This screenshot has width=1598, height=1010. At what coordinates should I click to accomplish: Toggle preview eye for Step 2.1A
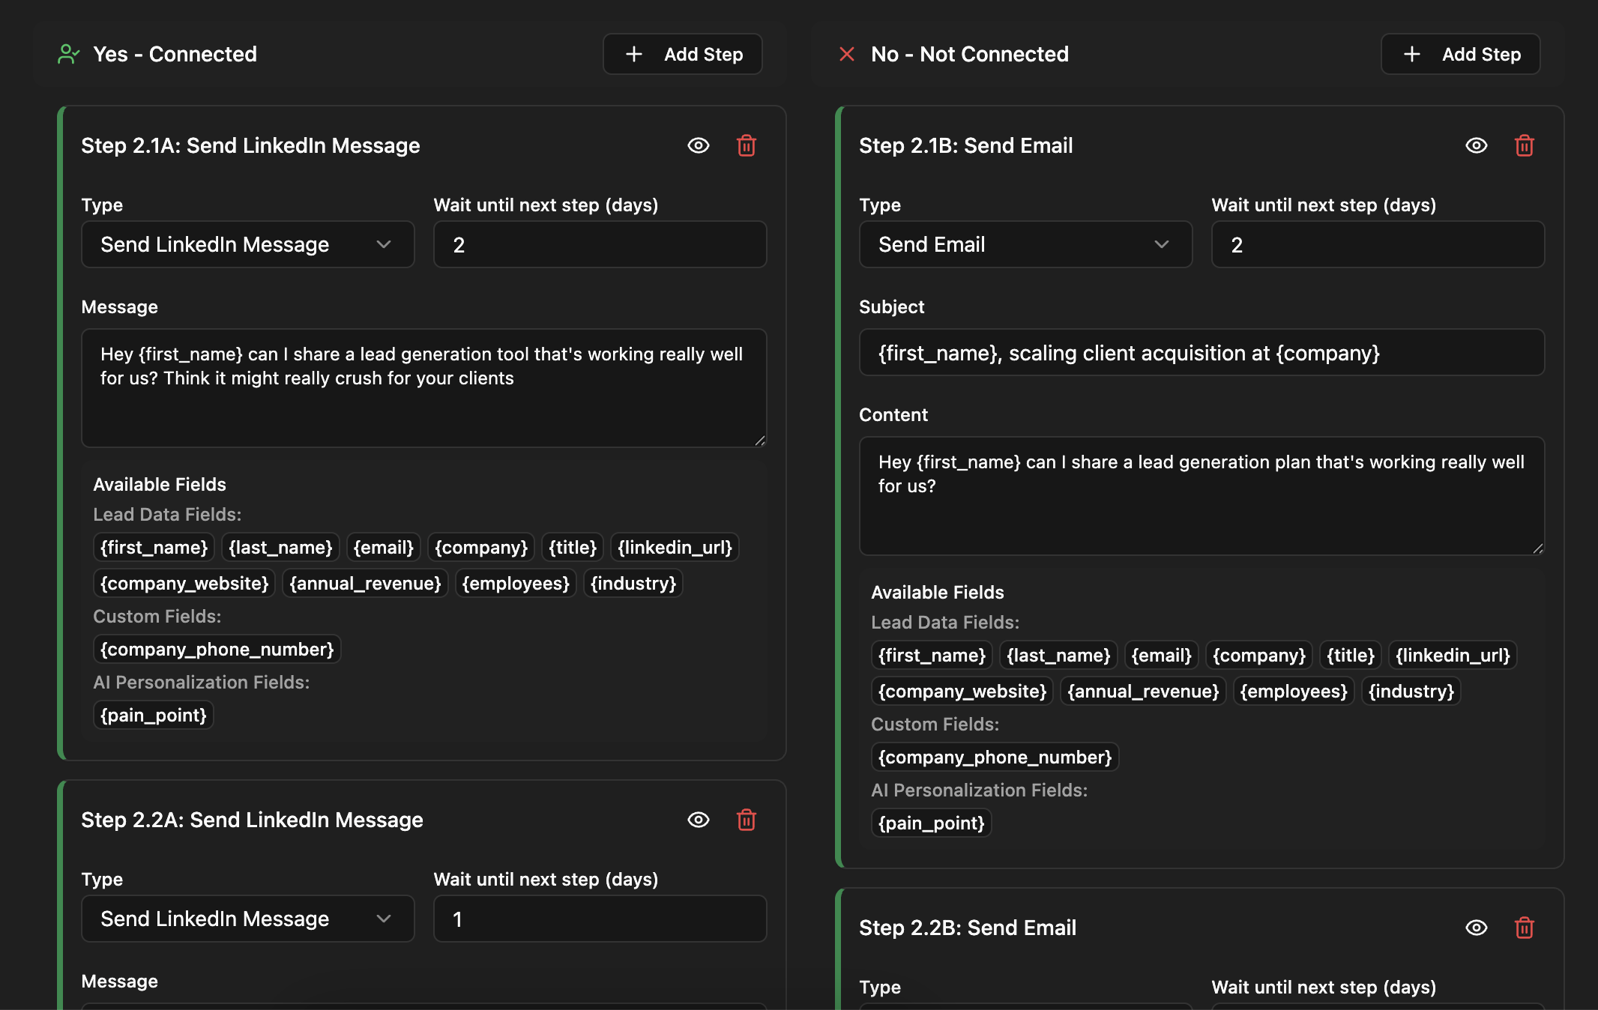tap(698, 145)
